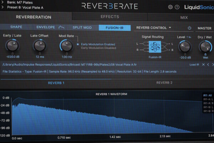Image resolution: width=214 pixels, height=143 pixels.
Task: Switch to the Reverb 2 tab
Action: [x=164, y=83]
